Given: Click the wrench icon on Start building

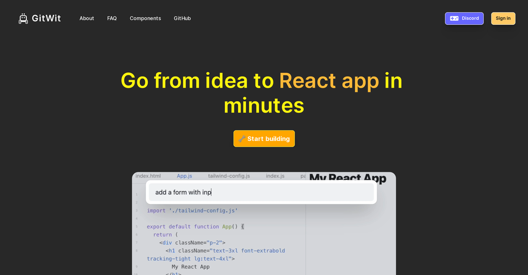Looking at the screenshot, I should pyautogui.click(x=242, y=139).
